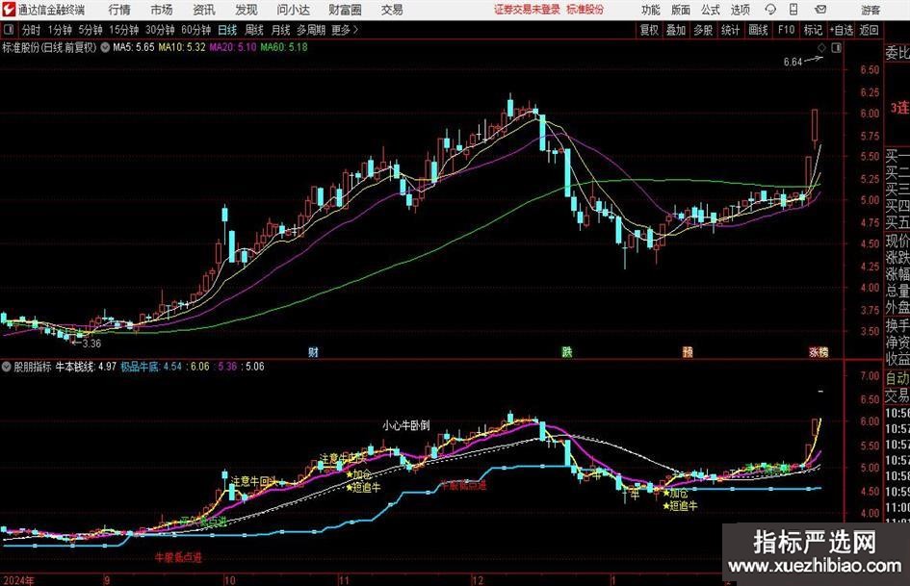Click the 标记 mark button
The height and width of the screenshot is (586, 910).
click(813, 30)
